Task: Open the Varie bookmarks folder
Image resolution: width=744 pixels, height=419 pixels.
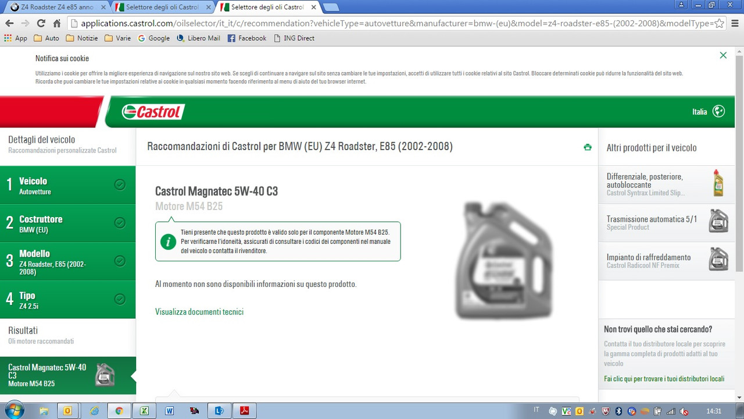Action: pyautogui.click(x=117, y=38)
